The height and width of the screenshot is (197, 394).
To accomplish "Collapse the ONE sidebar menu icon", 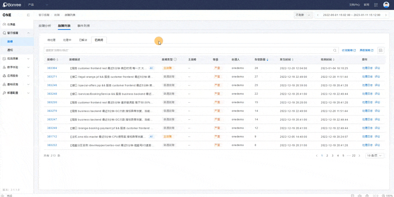I will coord(28,15).
